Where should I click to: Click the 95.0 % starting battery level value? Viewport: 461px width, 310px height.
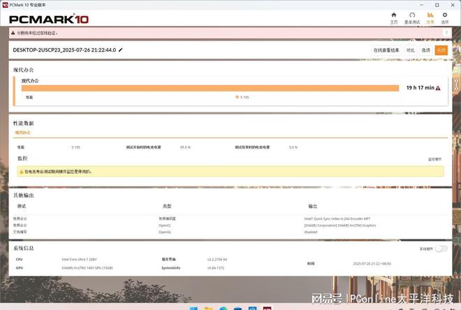185,147
